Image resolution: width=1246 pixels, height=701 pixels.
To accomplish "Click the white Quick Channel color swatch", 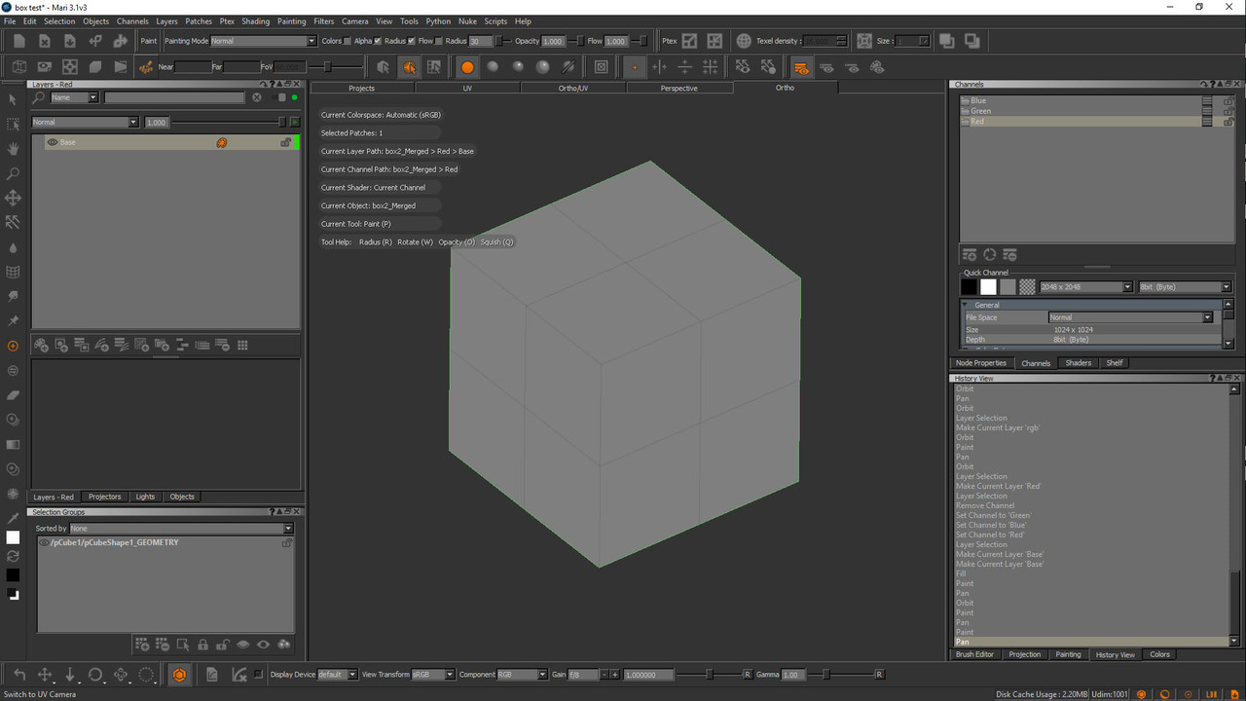I will pos(988,287).
